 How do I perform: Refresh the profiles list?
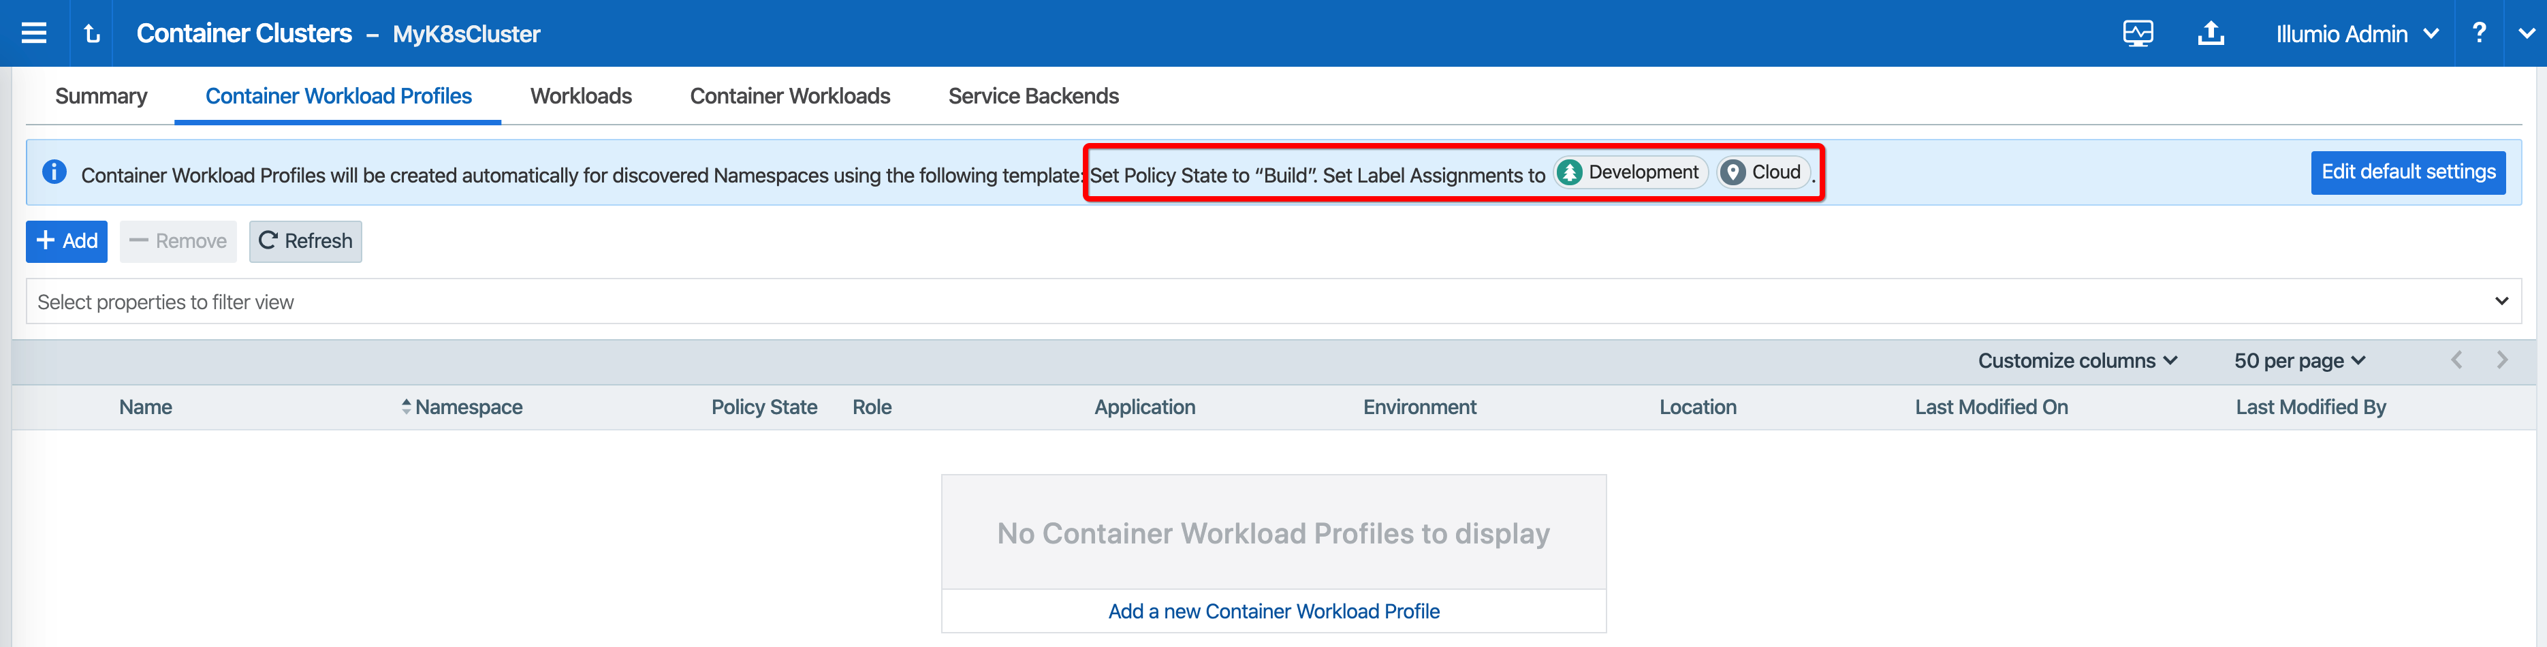[x=304, y=240]
